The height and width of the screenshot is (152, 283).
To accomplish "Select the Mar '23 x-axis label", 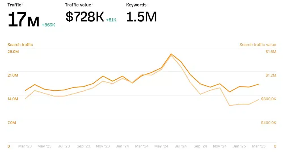I will point(25,146).
